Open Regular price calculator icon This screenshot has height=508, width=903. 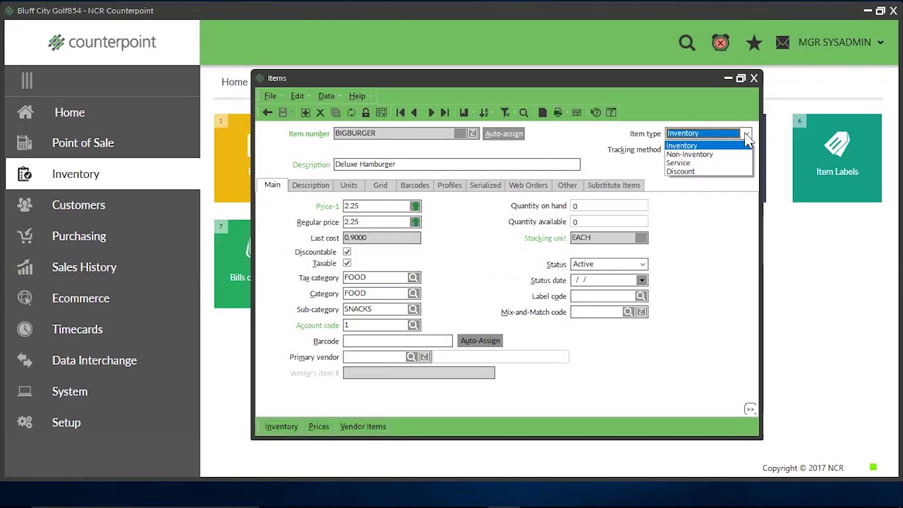click(416, 222)
